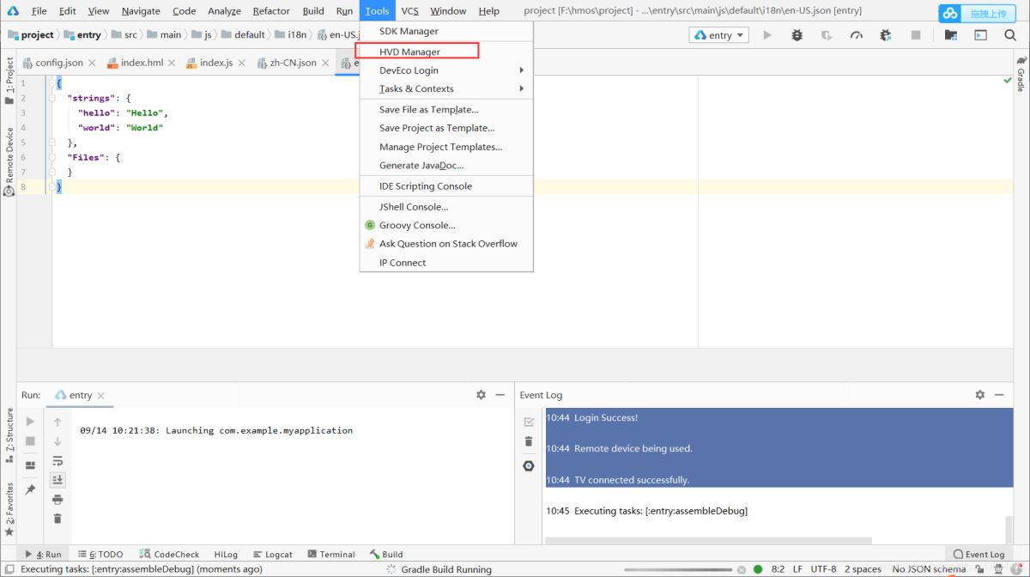Select HVD Manager from Tools menu
Viewport: 1030px width, 577px height.
410,52
